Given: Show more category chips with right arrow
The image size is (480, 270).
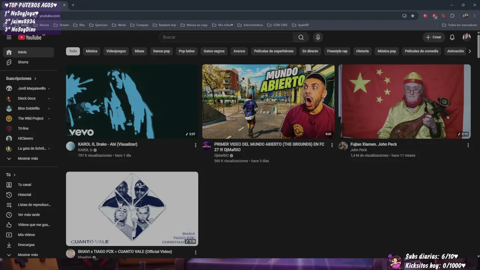Looking at the screenshot, I should [470, 51].
